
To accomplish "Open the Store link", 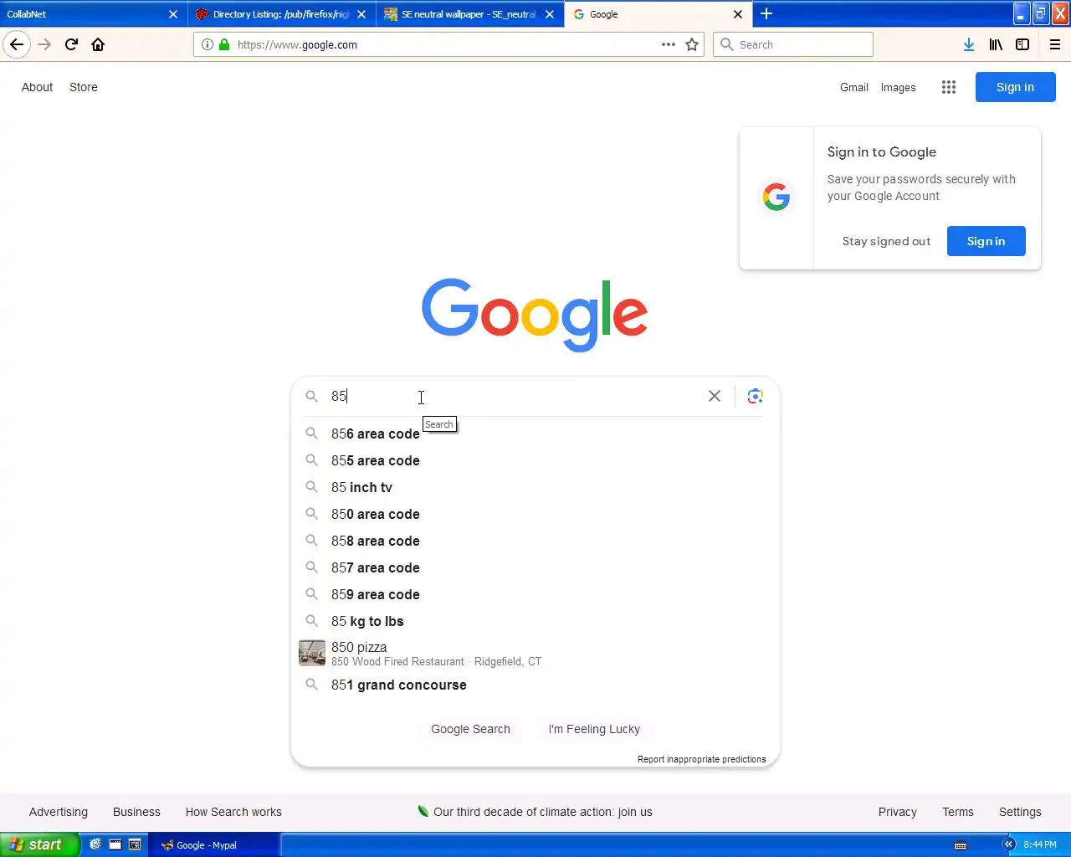I will click(x=84, y=87).
